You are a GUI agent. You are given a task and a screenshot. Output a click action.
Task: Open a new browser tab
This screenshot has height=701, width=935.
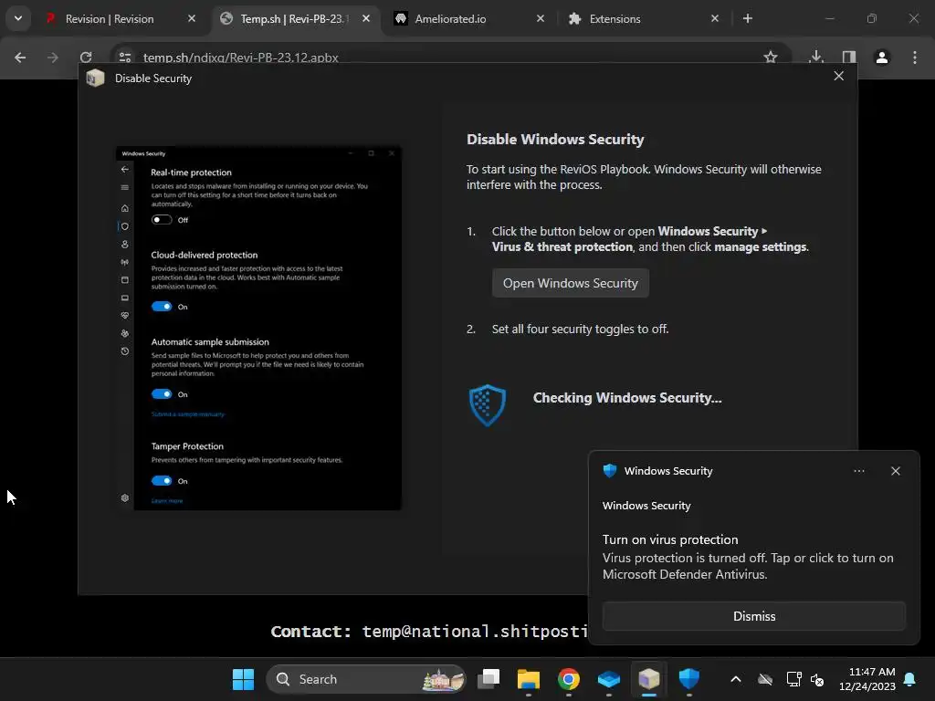click(x=747, y=19)
